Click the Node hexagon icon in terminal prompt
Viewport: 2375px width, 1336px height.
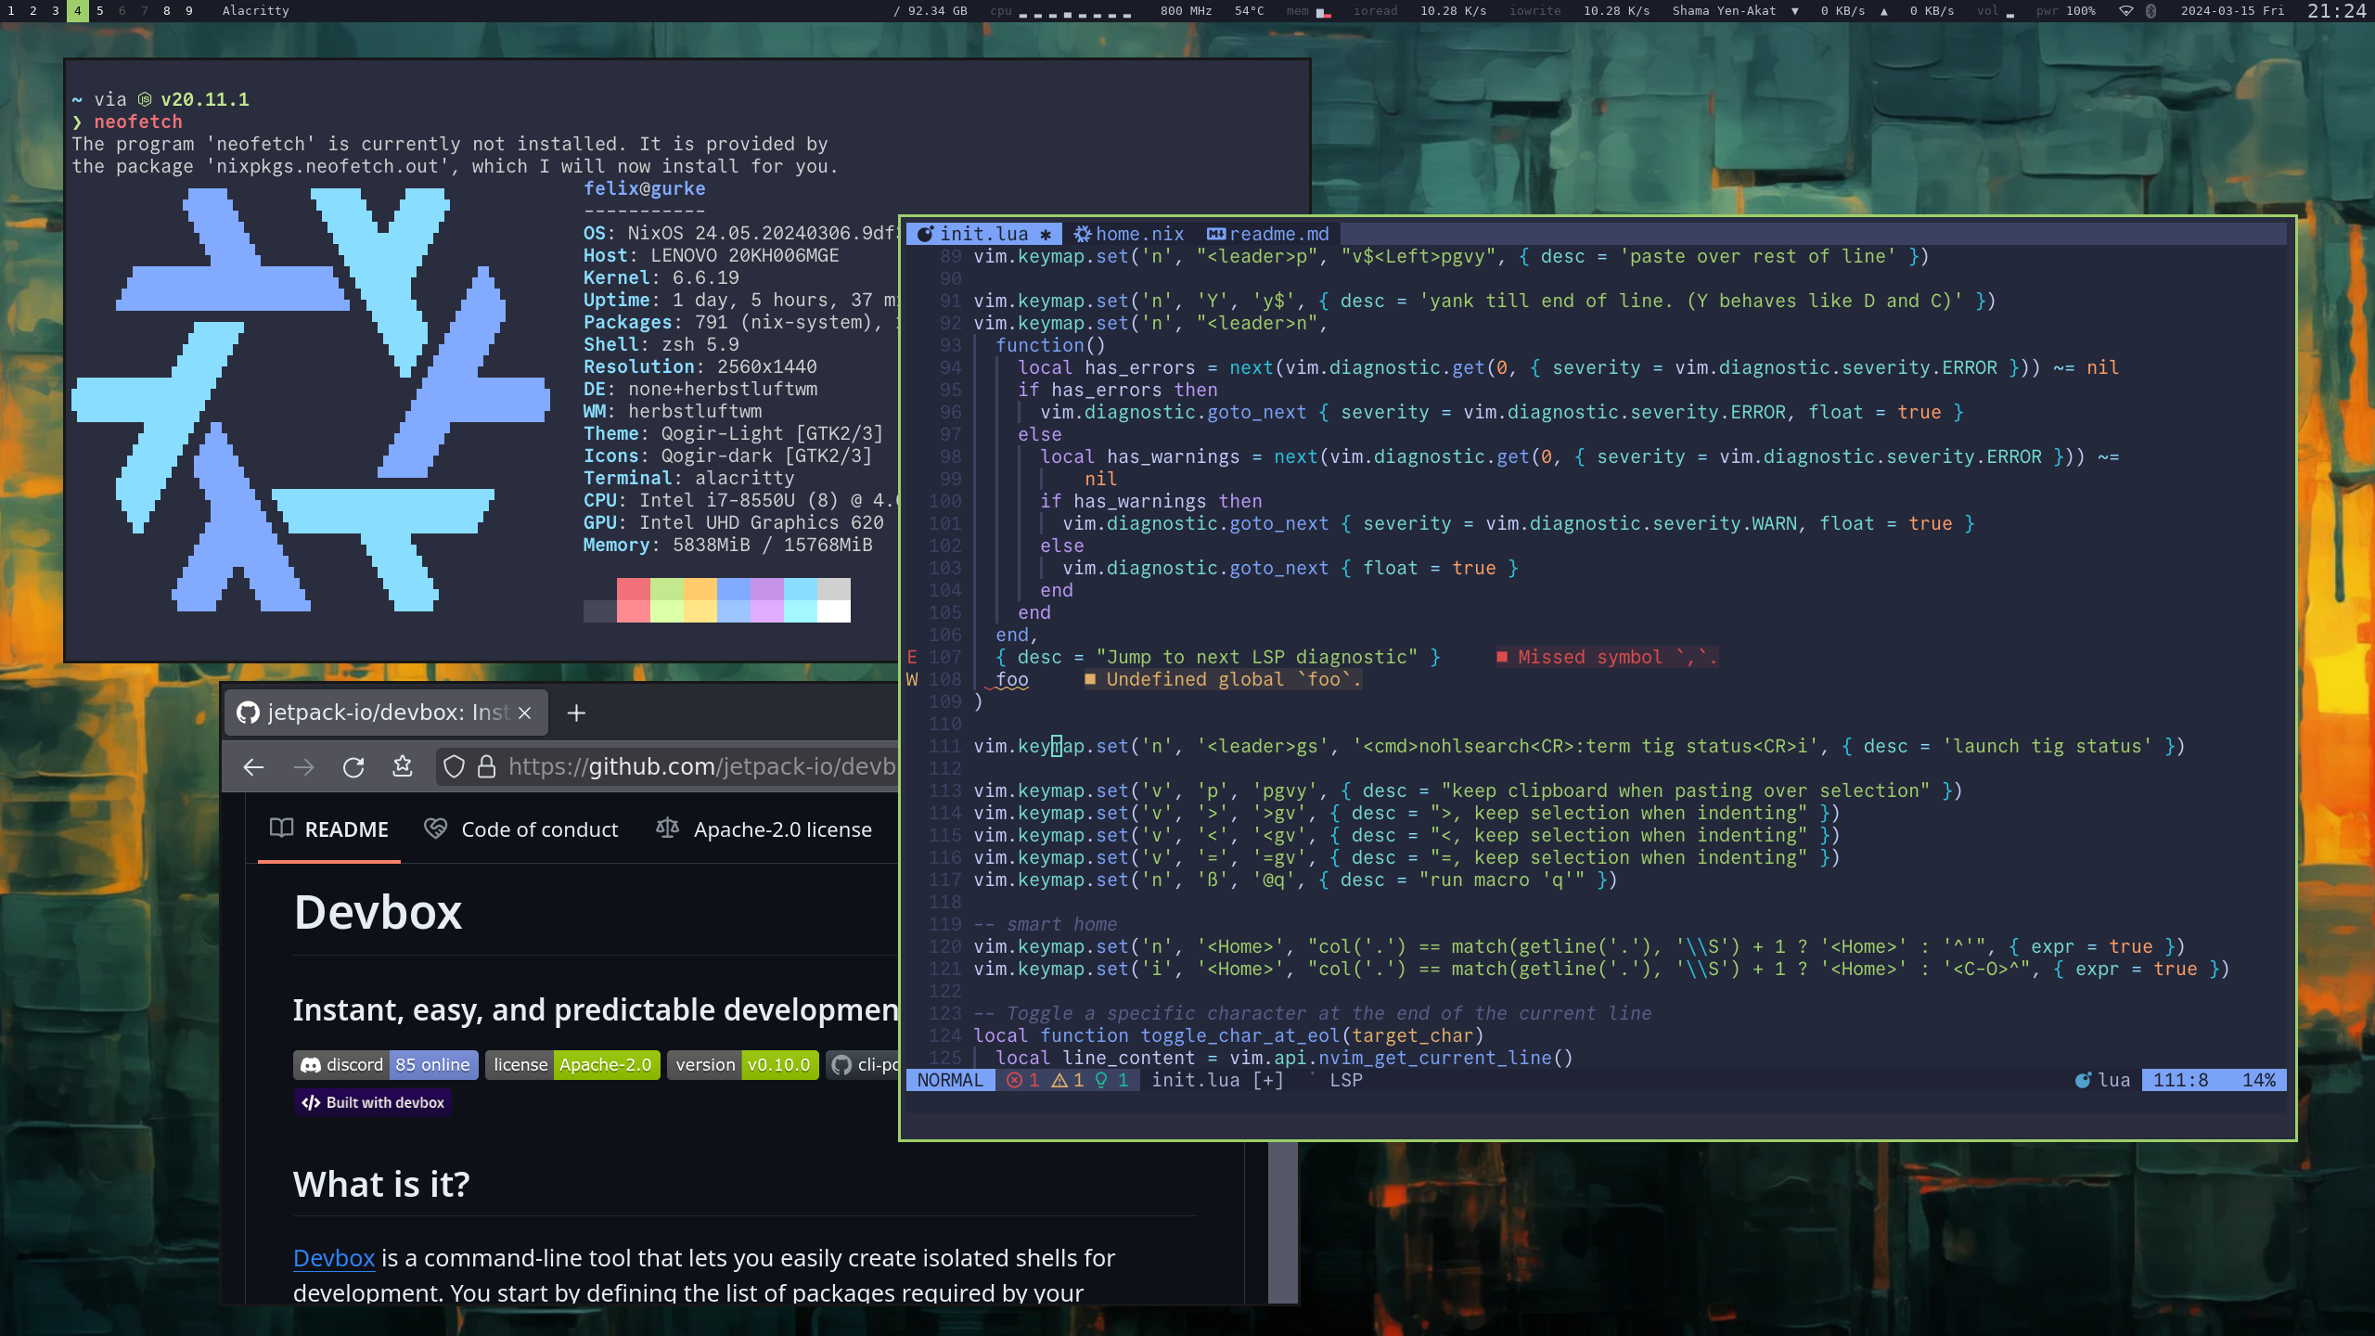click(x=145, y=99)
